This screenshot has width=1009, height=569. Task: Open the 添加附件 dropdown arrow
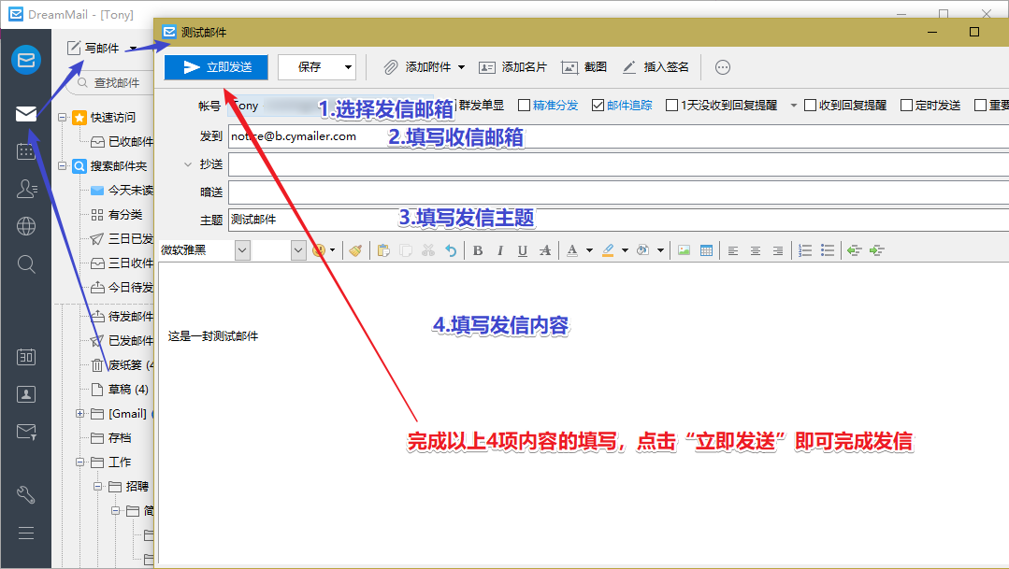click(461, 67)
